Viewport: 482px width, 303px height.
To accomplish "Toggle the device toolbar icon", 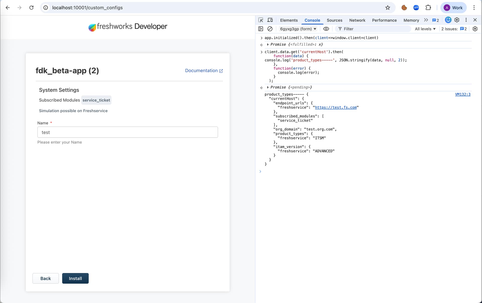I will pos(270,20).
